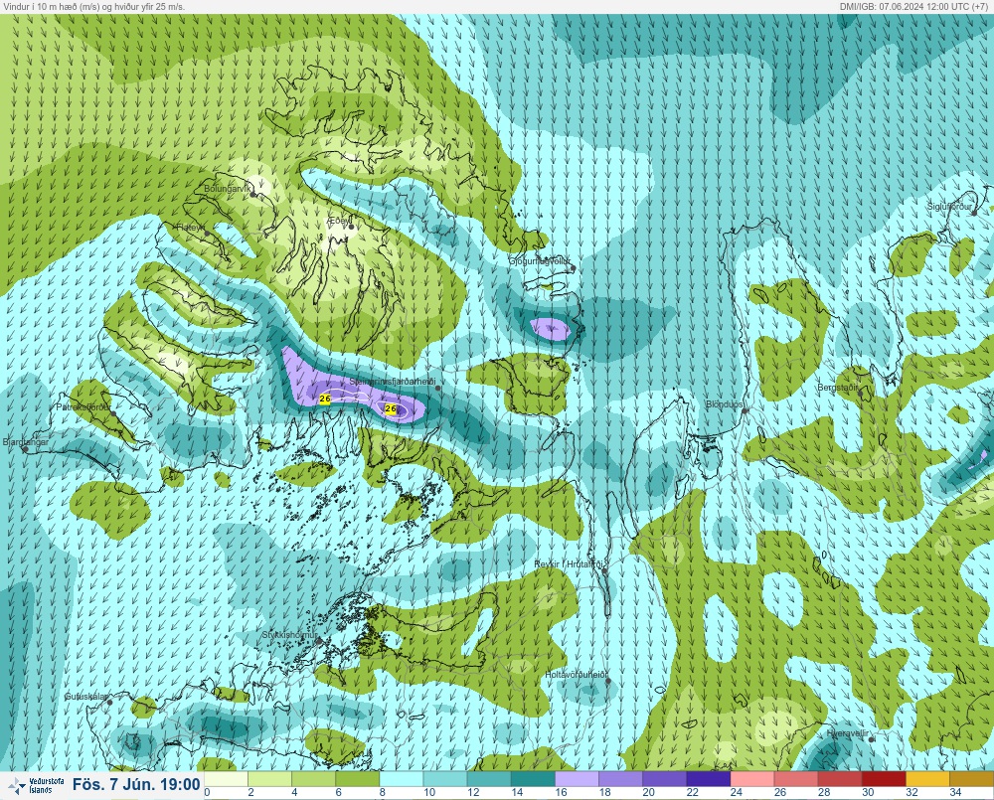Click the Bolungarvík station label
Screen dimensions: 994x800
[x=228, y=189]
